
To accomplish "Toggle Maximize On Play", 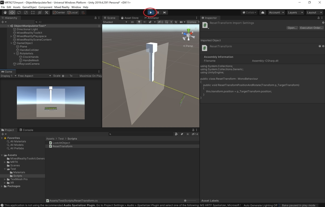I will coord(90,76).
